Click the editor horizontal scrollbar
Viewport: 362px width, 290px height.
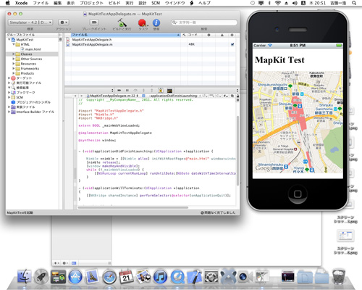pos(133,207)
